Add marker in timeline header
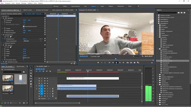 tap(47, 71)
